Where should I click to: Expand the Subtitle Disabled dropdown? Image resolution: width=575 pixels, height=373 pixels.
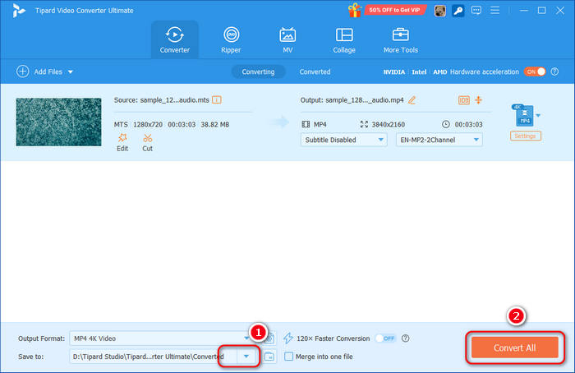point(343,140)
